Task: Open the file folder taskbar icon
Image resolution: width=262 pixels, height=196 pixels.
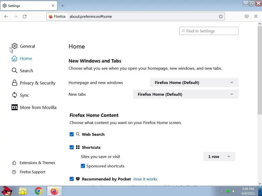Action: [23, 191]
